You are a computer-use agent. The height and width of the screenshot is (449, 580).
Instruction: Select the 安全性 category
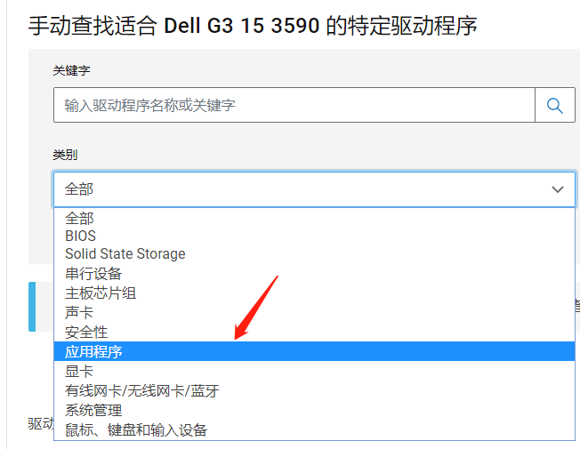86,332
